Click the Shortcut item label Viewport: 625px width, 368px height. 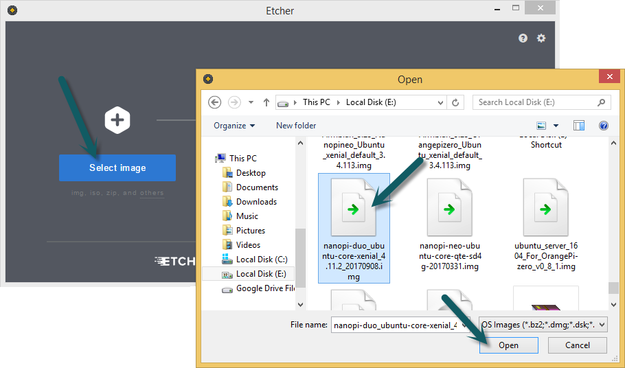tap(546, 145)
